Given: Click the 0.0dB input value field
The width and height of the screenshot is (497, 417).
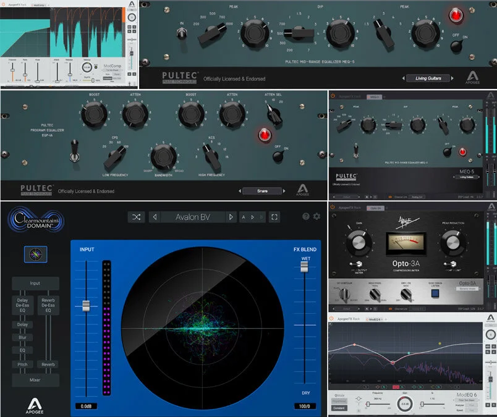Looking at the screenshot, I should [86, 406].
